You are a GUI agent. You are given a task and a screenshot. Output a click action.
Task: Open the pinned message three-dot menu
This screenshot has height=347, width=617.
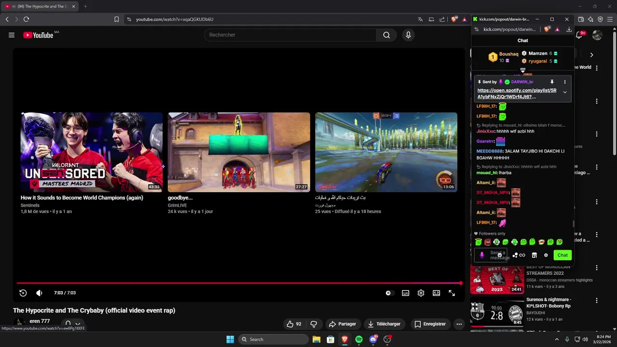[x=564, y=82]
